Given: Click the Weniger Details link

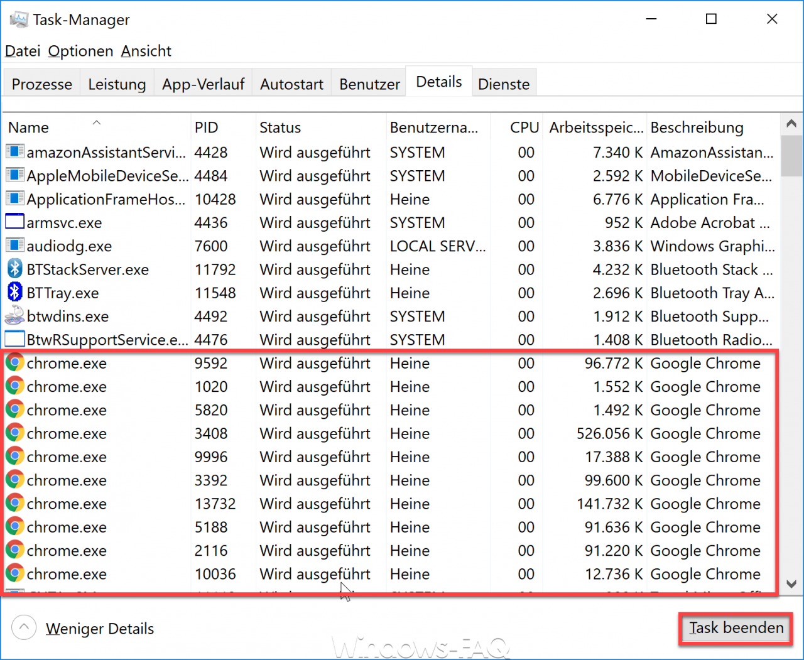Looking at the screenshot, I should (100, 629).
